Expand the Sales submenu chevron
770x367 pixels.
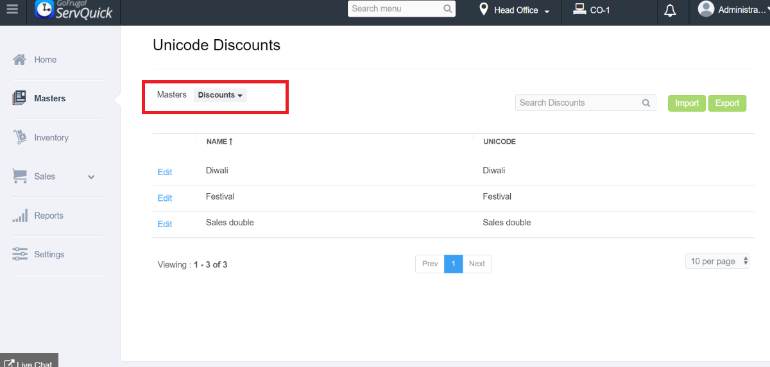click(x=91, y=177)
